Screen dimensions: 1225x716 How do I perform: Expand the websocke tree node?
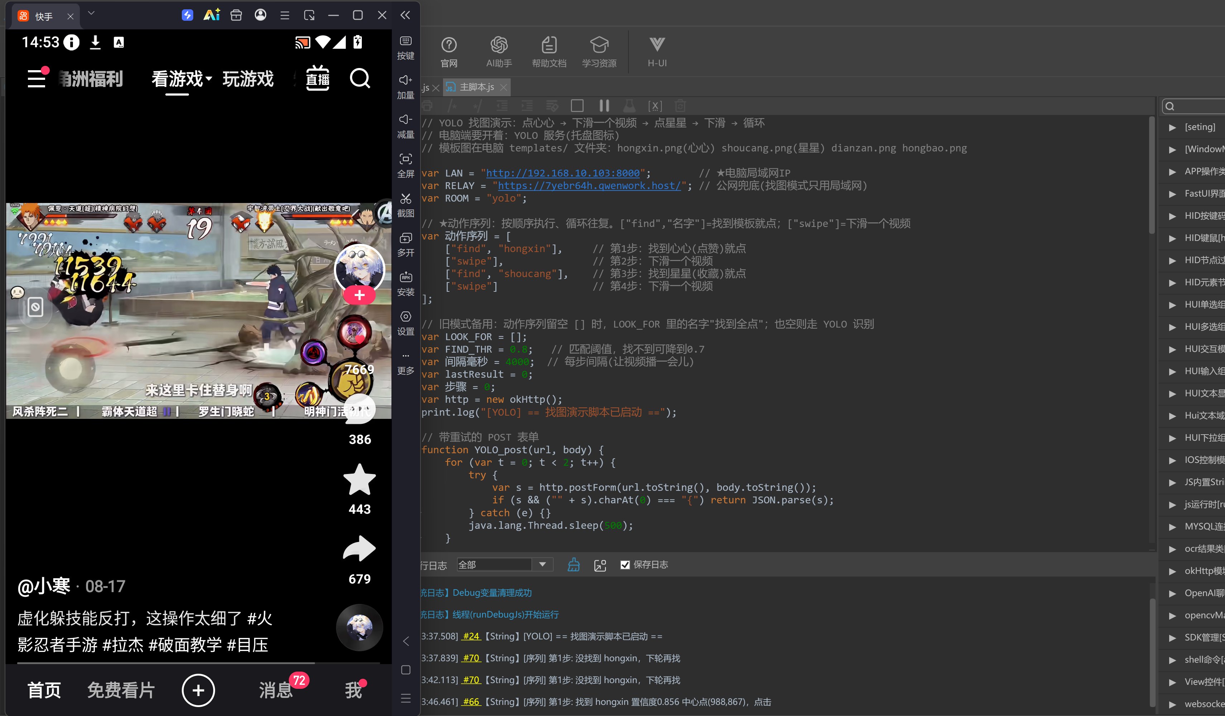pyautogui.click(x=1172, y=704)
